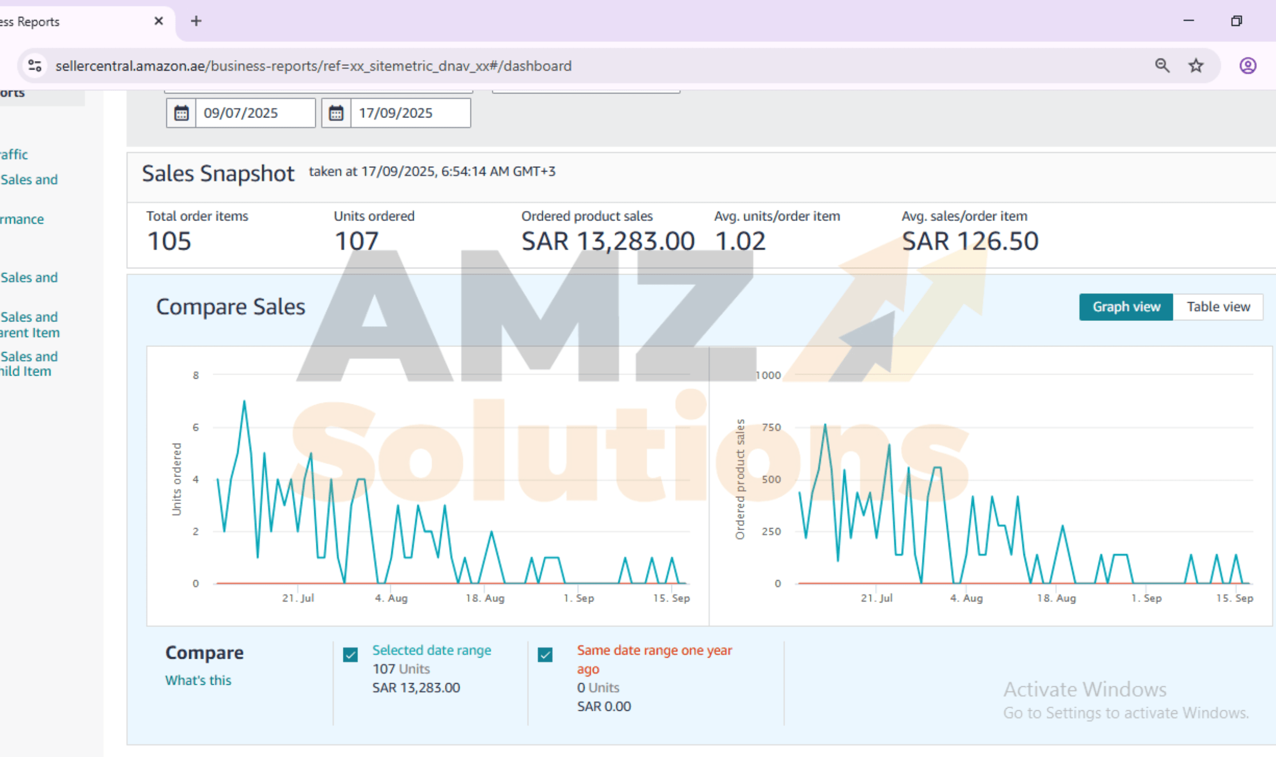This screenshot has height=757, width=1276.
Task: Open the end date calendar picker icon
Action: click(x=336, y=113)
